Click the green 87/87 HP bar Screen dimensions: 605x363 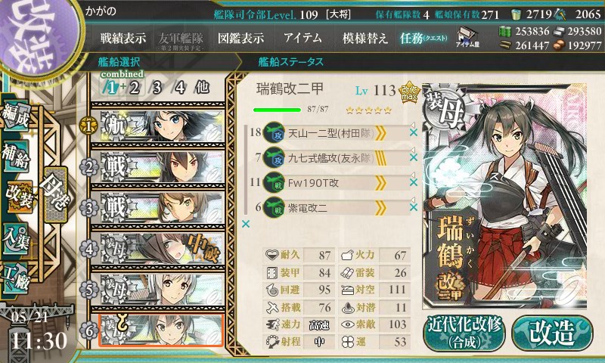click(277, 110)
